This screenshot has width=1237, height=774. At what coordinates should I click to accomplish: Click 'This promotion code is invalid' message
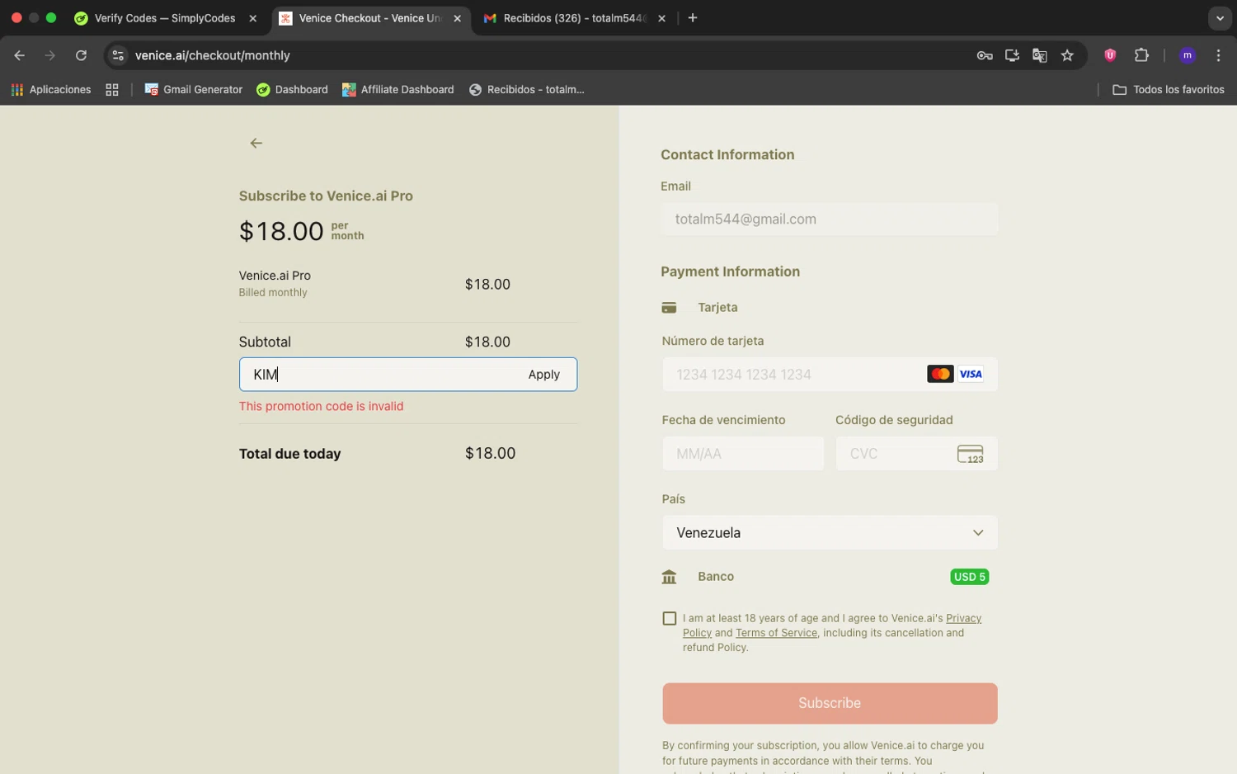point(322,406)
